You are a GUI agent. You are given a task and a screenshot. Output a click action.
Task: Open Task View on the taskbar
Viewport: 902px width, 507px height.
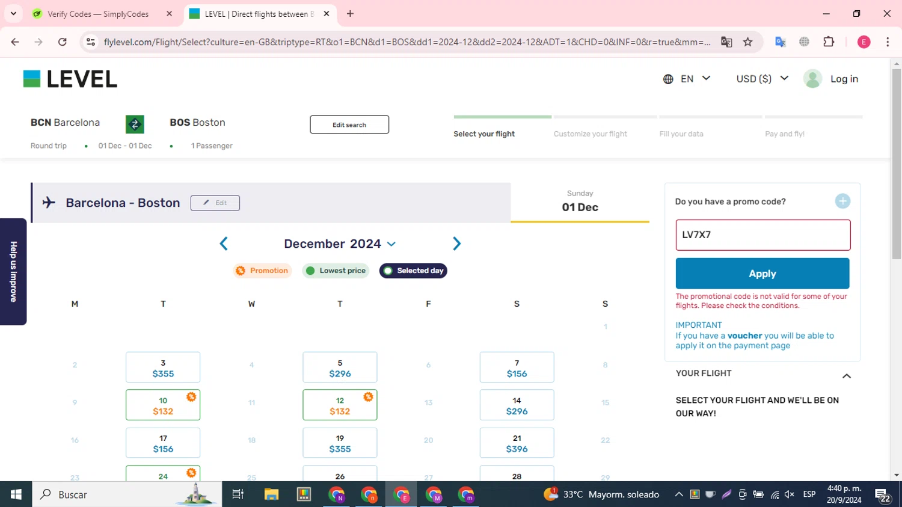[x=238, y=494]
